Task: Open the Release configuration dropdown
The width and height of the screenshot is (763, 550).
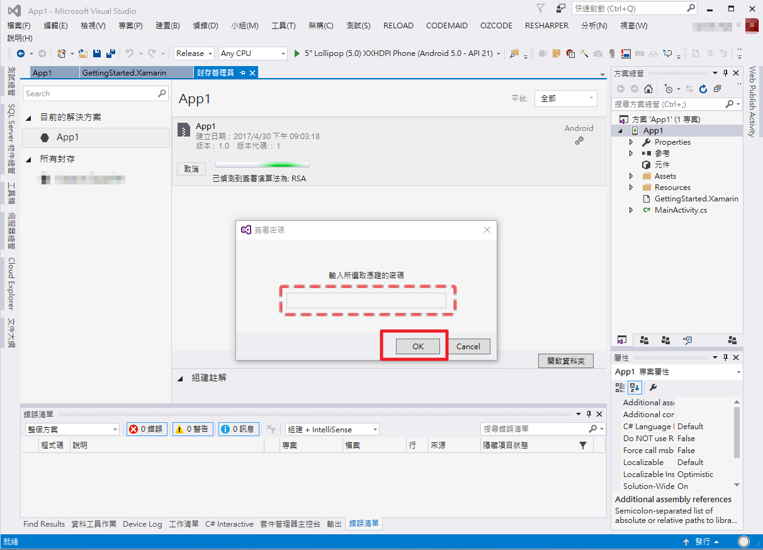Action: 194,53
